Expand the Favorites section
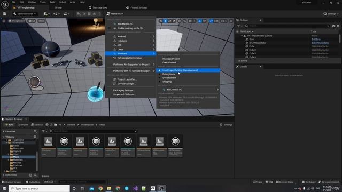 pyautogui.click(x=4, y=132)
